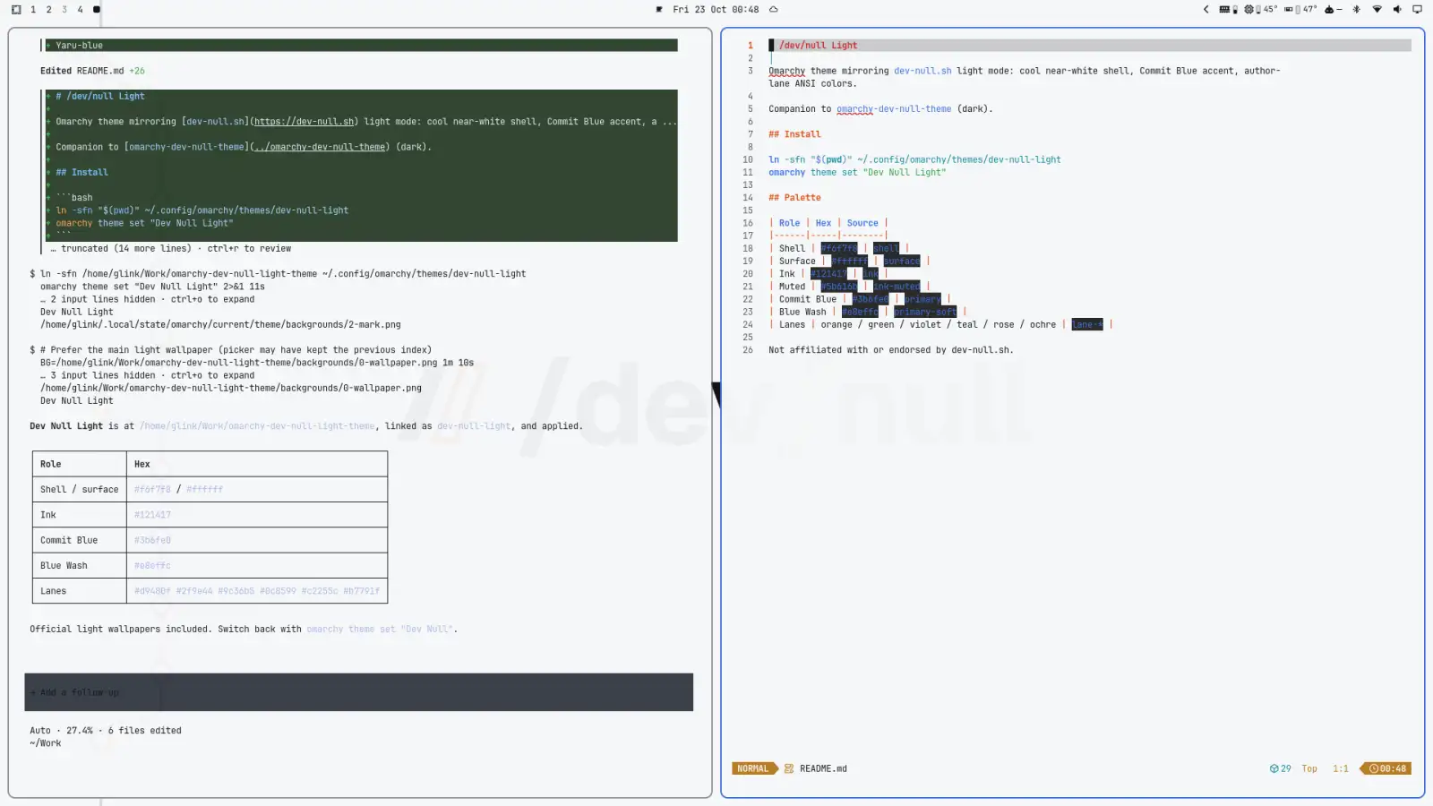Click the display monitor icon in tray
The height and width of the screenshot is (806, 1433).
(x=1417, y=9)
